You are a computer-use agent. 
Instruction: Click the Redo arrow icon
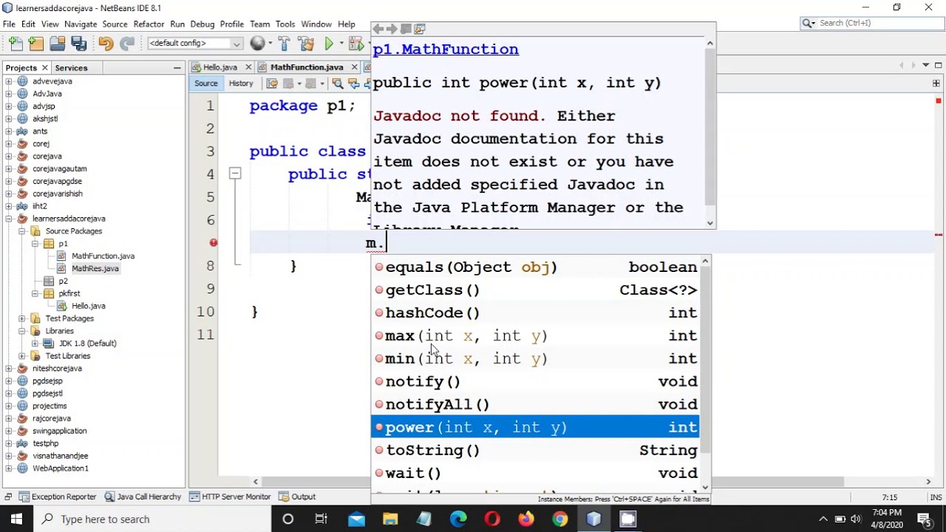pos(127,44)
